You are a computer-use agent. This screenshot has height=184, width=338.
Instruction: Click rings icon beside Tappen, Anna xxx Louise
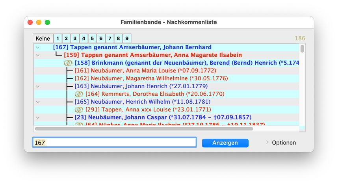point(79,110)
